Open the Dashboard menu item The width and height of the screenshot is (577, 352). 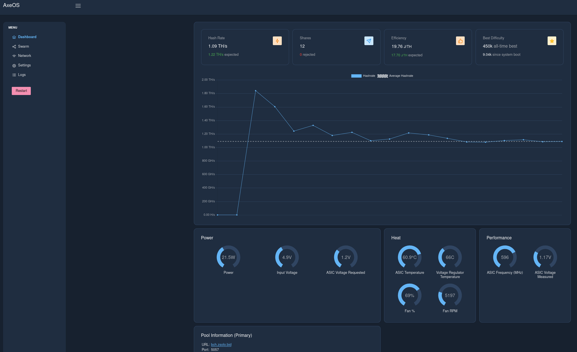pos(27,37)
